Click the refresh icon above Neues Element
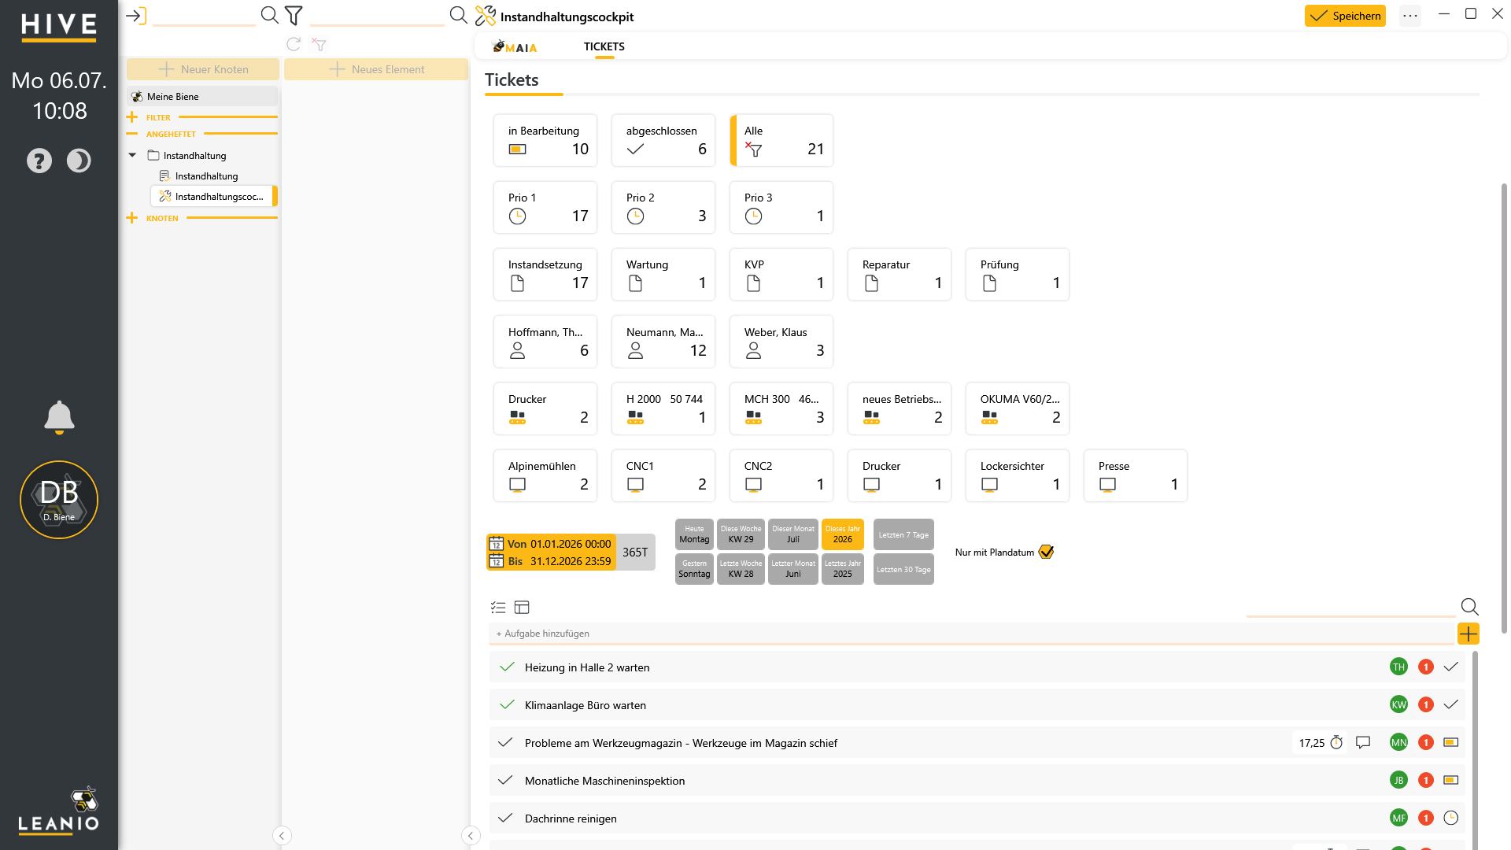The image size is (1511, 850). tap(294, 44)
